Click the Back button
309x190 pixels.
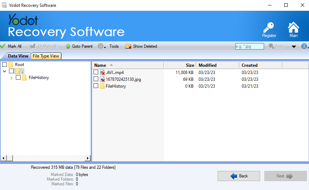point(238,176)
